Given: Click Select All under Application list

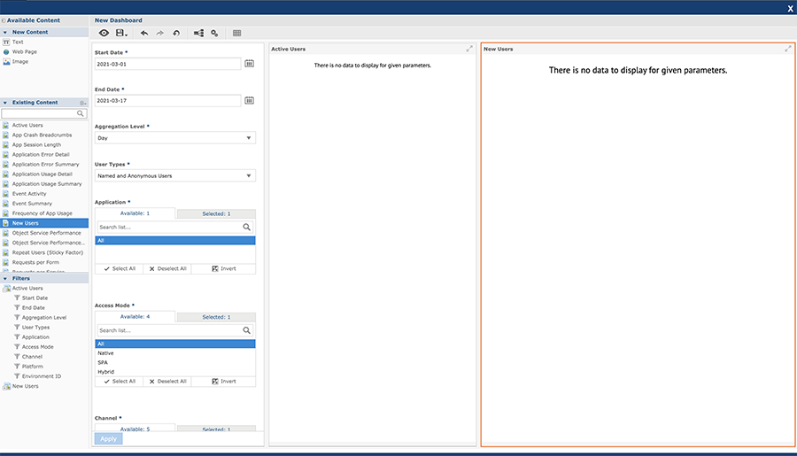Looking at the screenshot, I should [x=120, y=269].
